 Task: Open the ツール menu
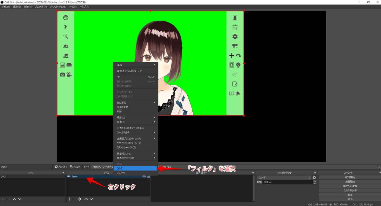tap(74, 6)
